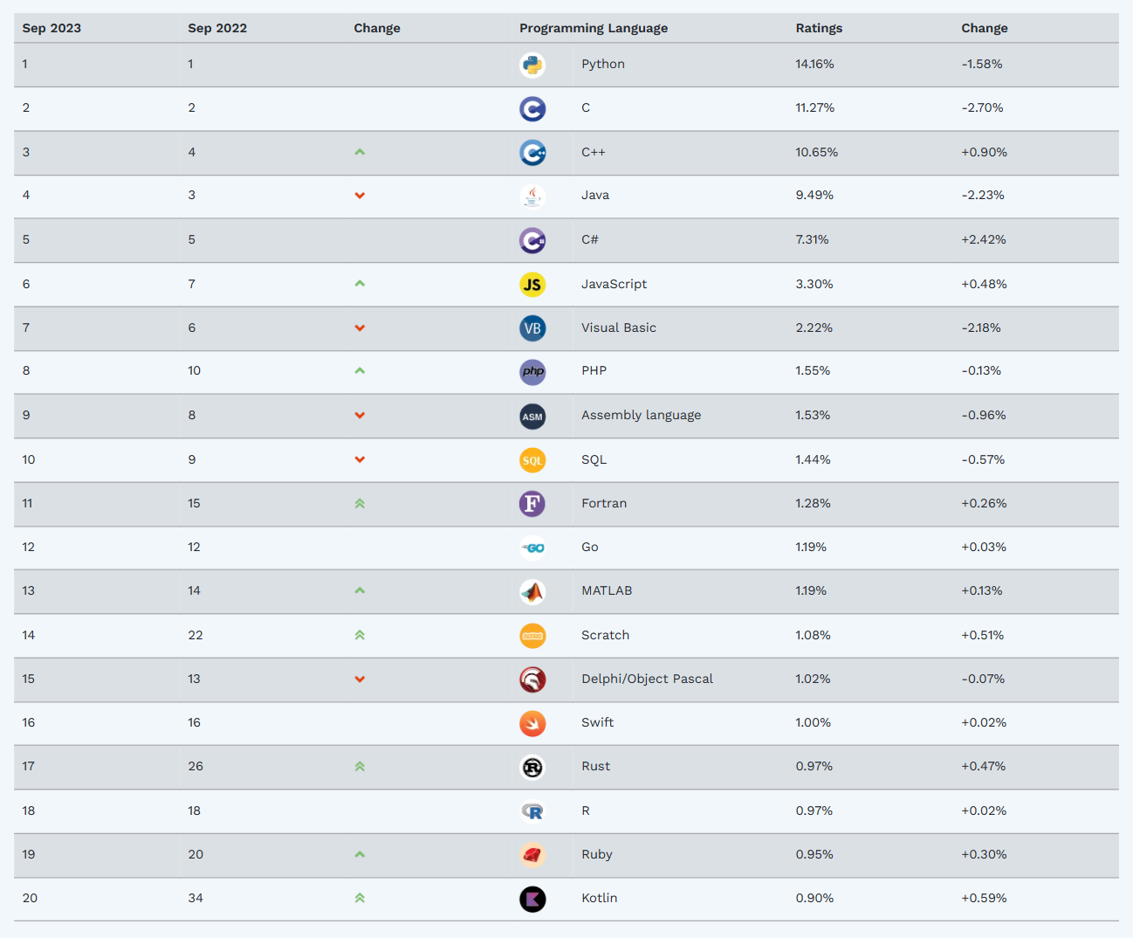This screenshot has width=1133, height=938.
Task: Click the Programming Language column header
Action: pyautogui.click(x=594, y=28)
